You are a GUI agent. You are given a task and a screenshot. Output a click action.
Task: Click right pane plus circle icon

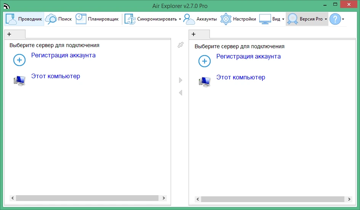click(x=204, y=61)
